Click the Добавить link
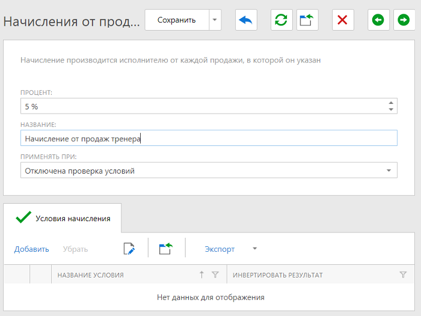This screenshot has height=316, width=421. (31, 249)
